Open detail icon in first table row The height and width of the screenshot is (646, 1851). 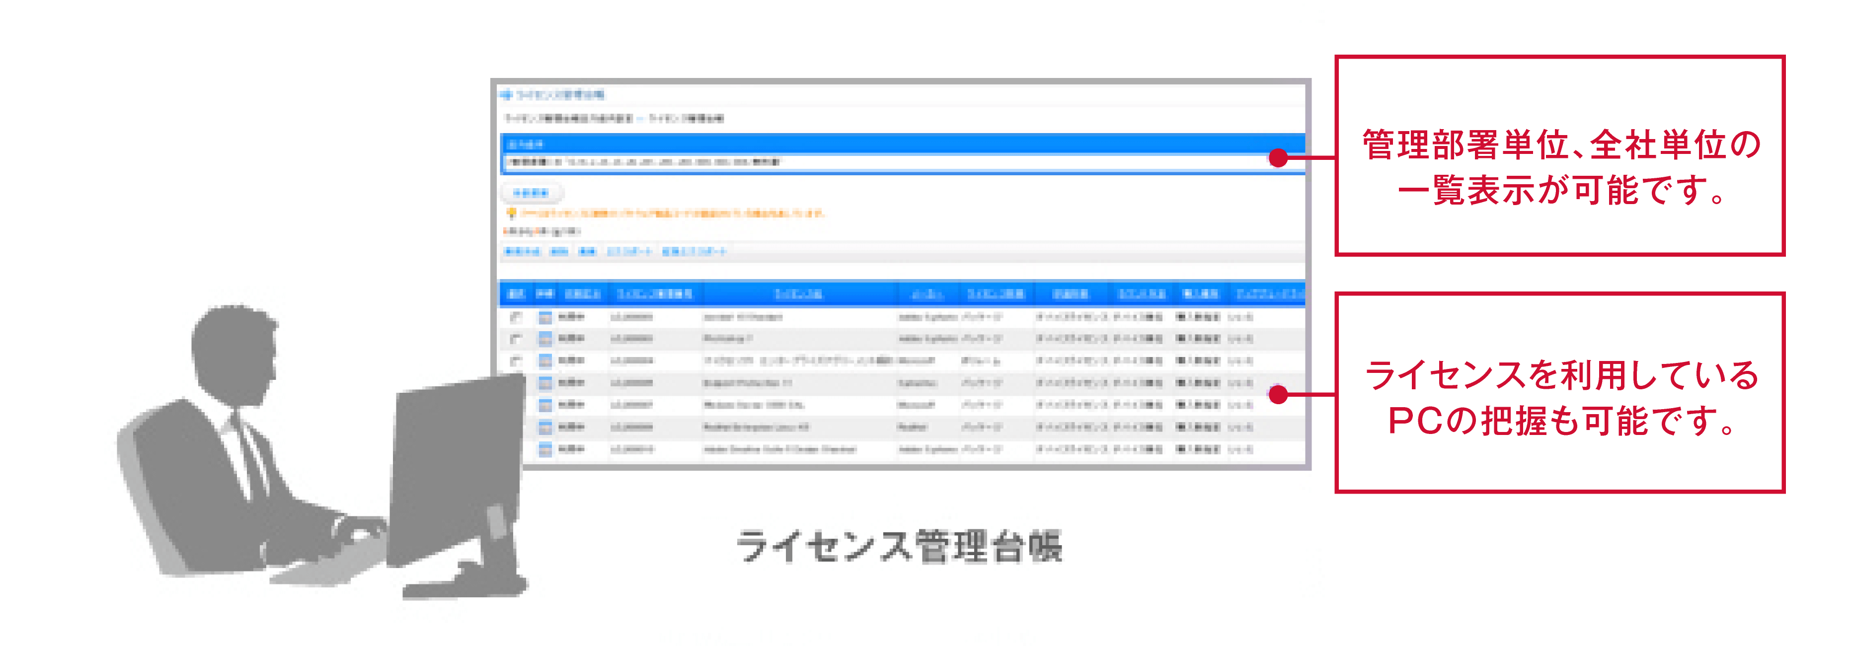point(545,317)
